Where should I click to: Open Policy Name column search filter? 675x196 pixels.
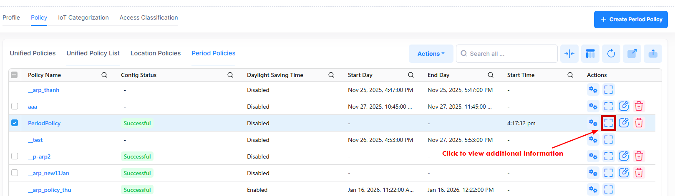[104, 75]
